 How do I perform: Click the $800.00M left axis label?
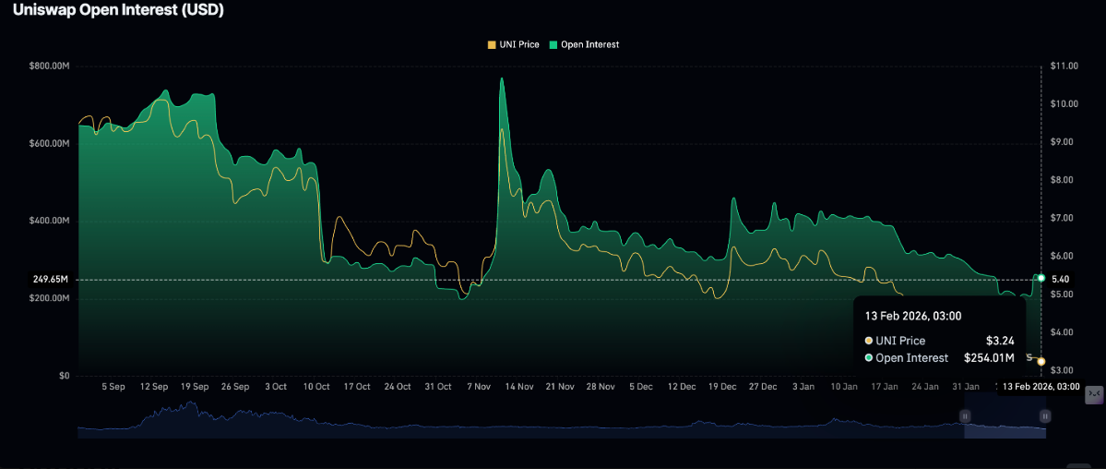(48, 66)
